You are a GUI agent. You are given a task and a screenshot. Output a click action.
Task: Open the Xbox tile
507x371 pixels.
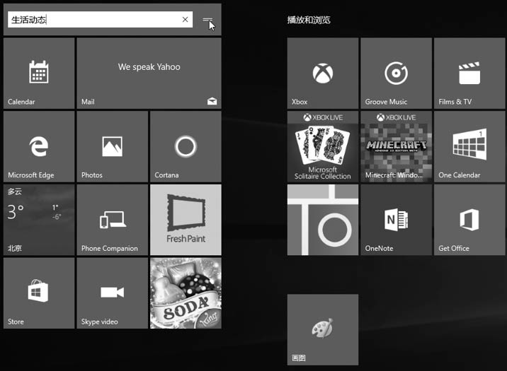323,73
